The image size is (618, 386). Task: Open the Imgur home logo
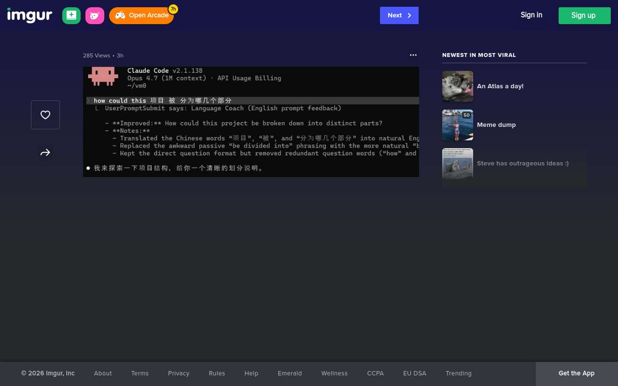(29, 15)
